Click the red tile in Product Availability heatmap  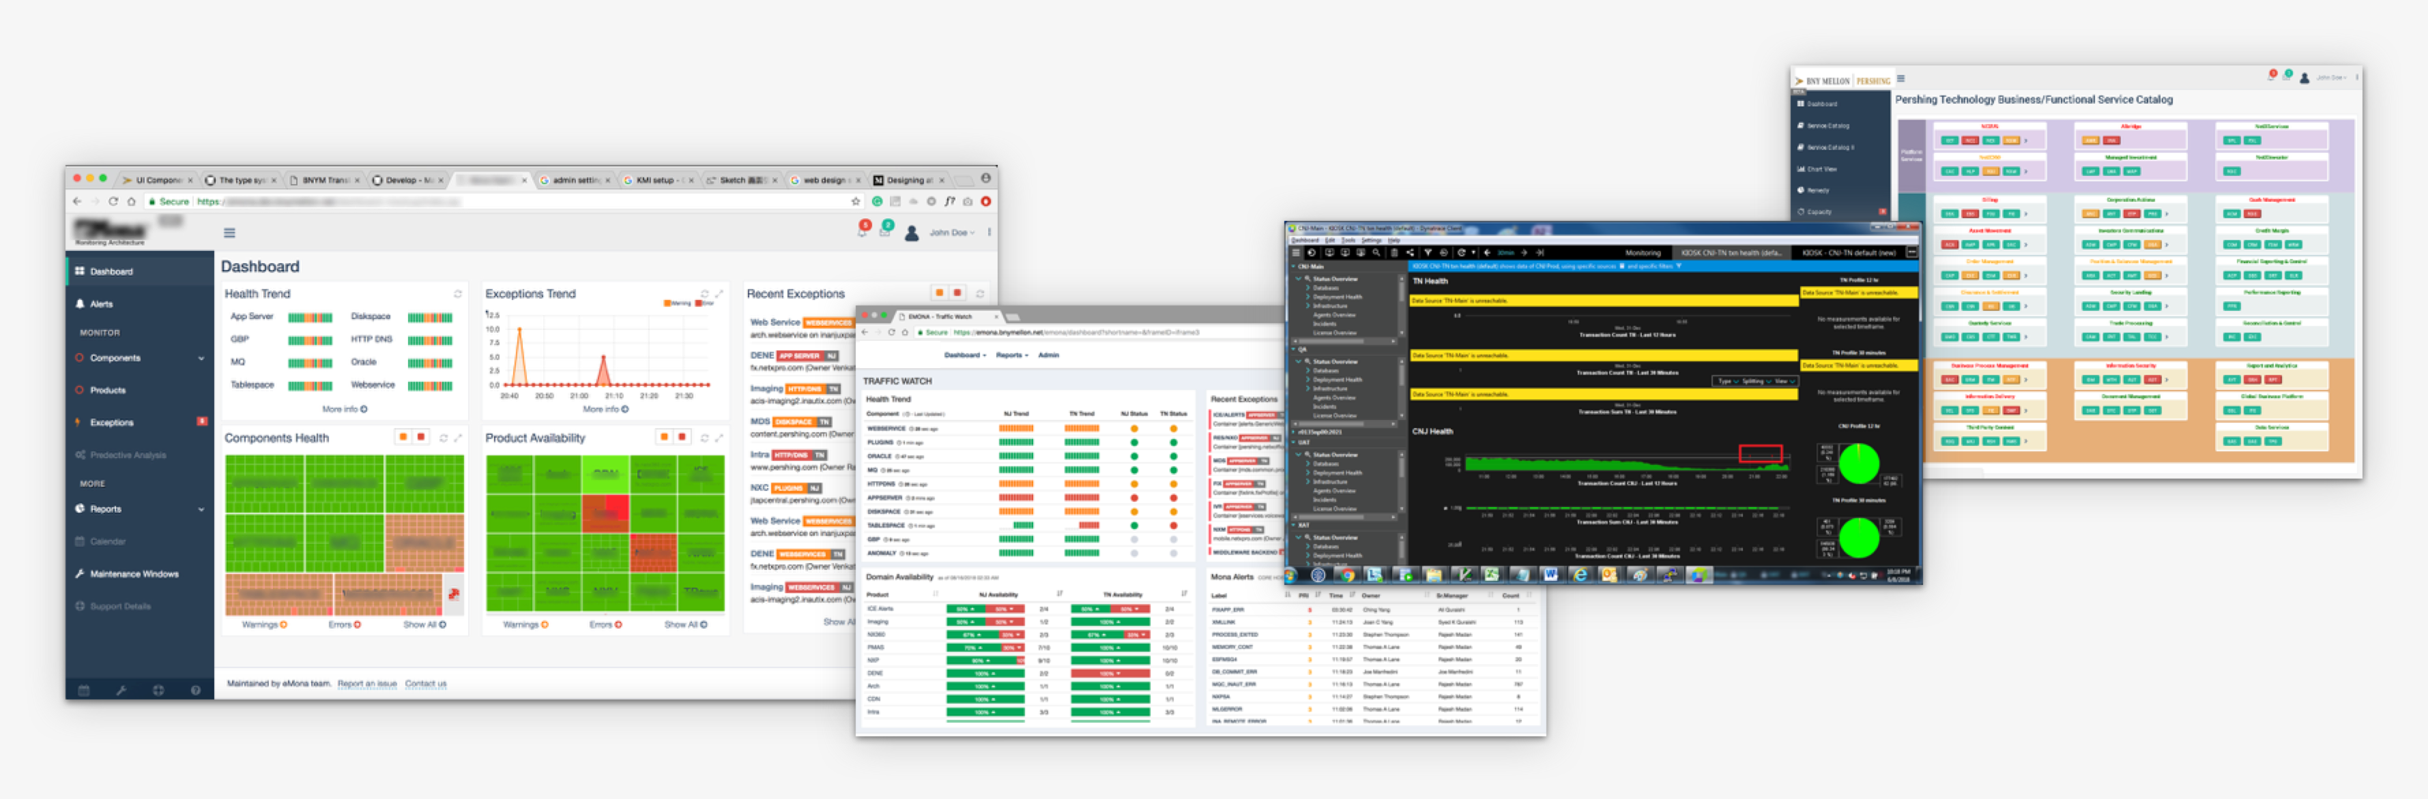(x=605, y=514)
